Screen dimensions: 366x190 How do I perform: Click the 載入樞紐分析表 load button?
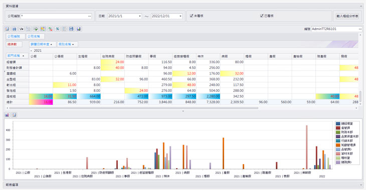(347, 16)
